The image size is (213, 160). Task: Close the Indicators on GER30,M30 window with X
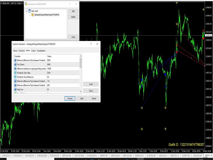point(76,4)
